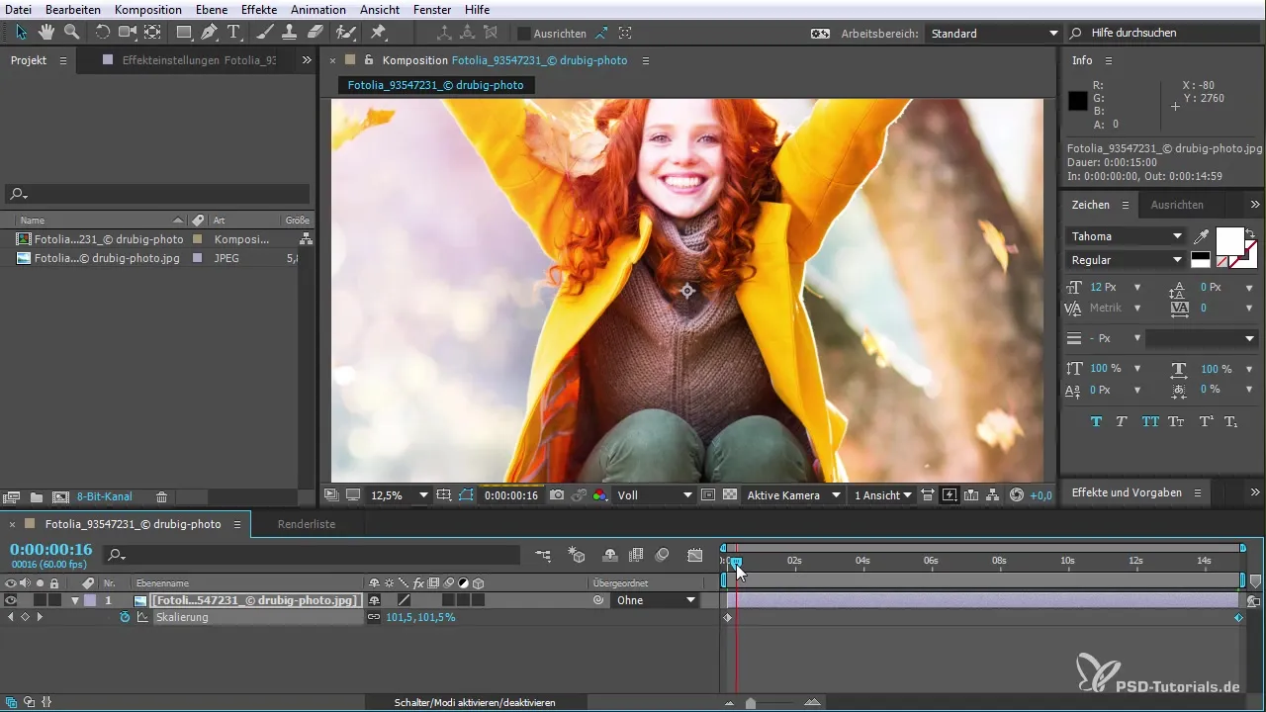Open the Animation menu

tap(318, 9)
